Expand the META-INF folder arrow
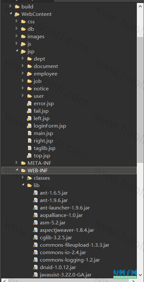 [17, 163]
